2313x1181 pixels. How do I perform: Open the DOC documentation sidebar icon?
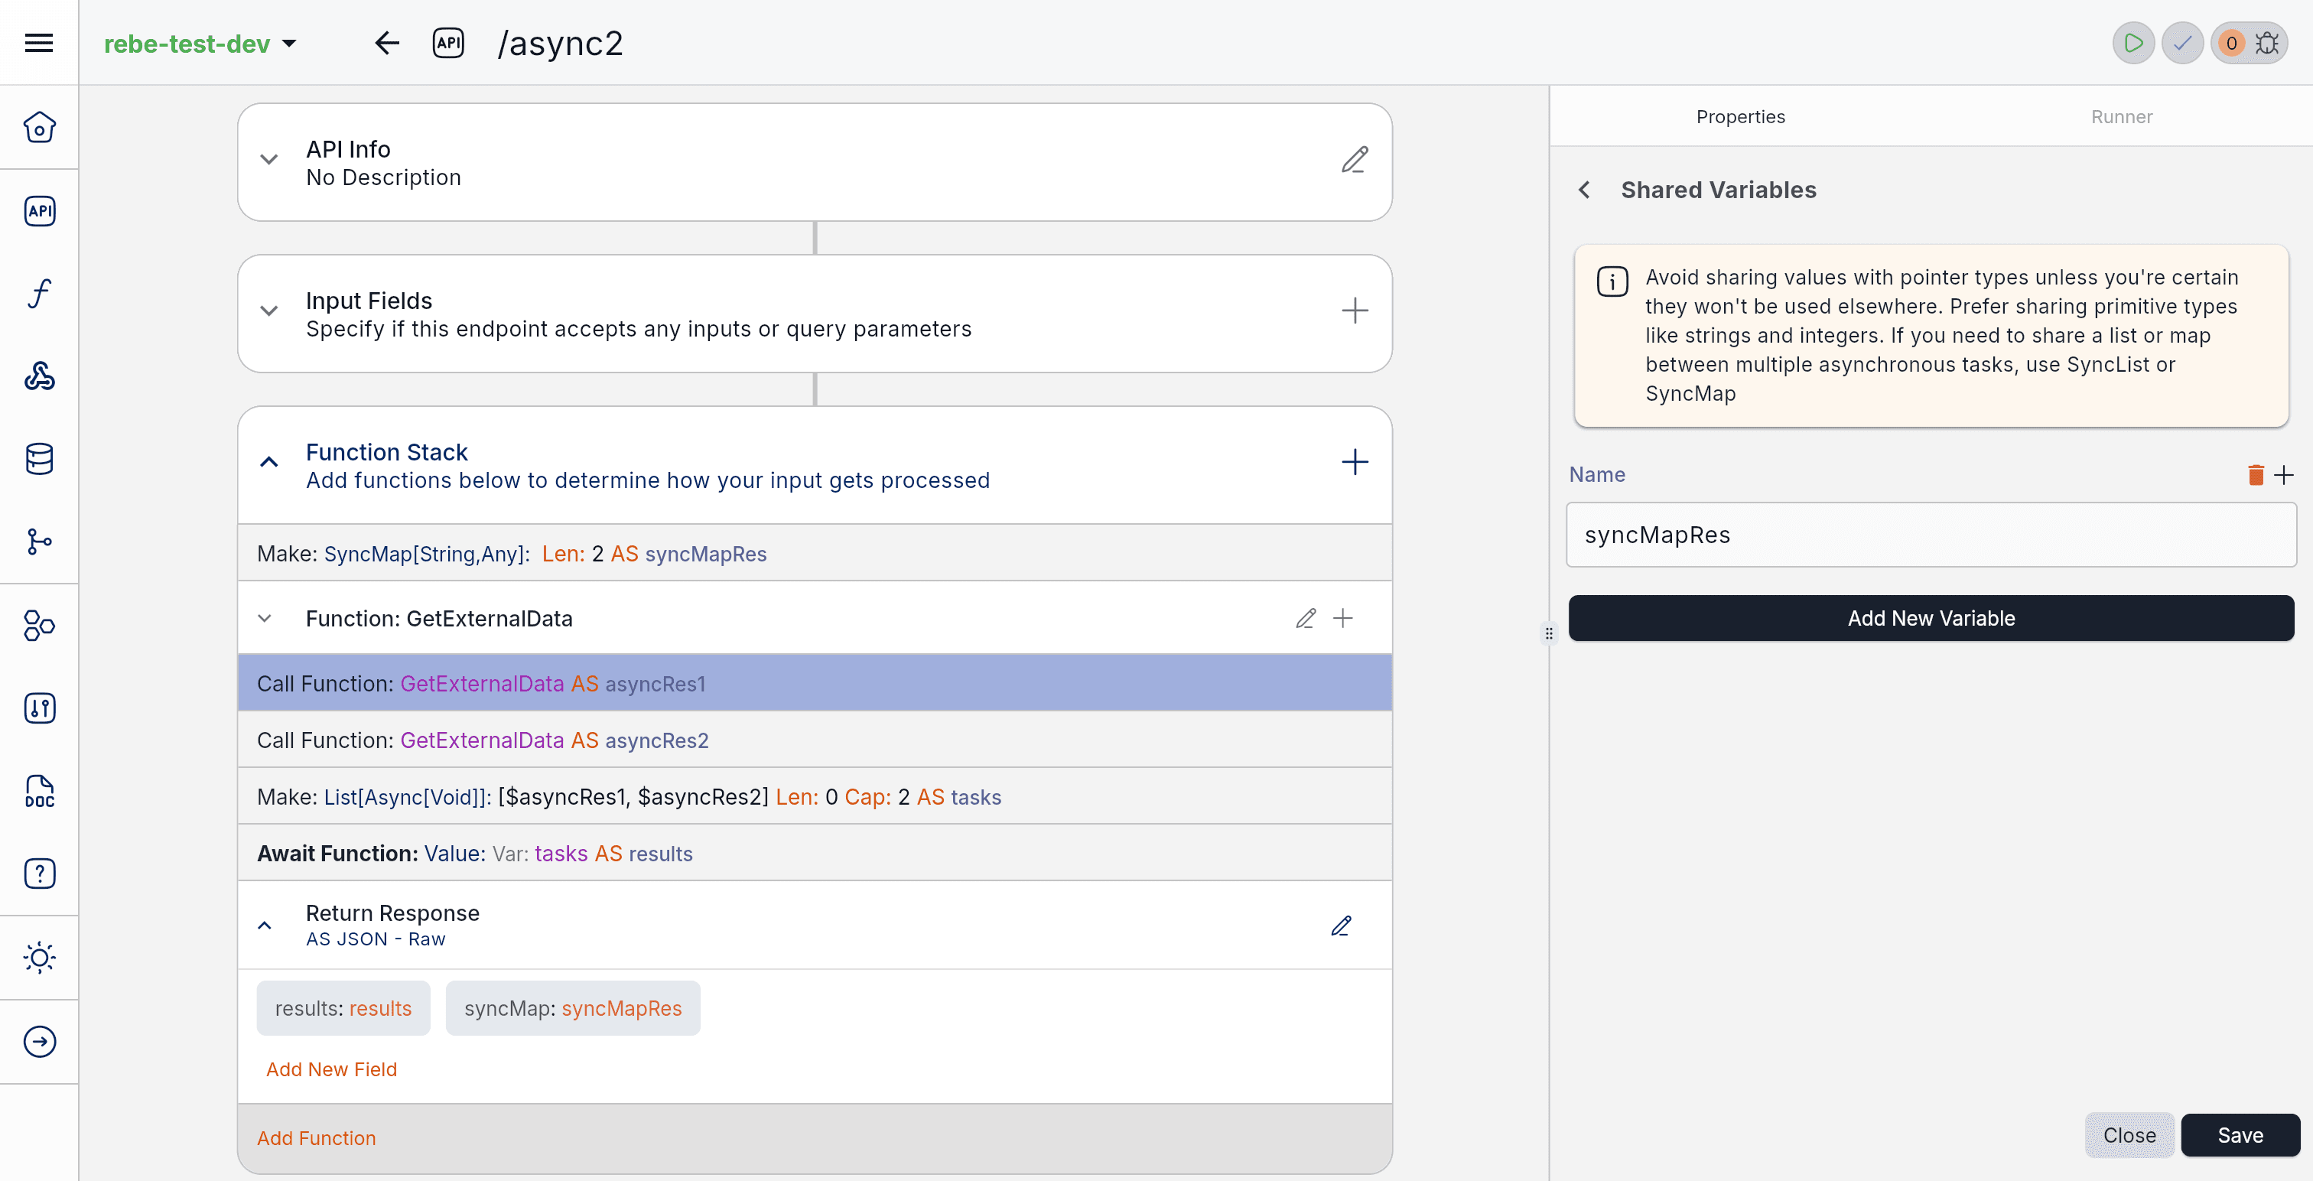pyautogui.click(x=38, y=791)
